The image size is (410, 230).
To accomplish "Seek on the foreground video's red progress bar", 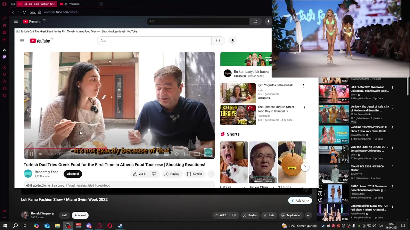I will [x=119, y=148].
